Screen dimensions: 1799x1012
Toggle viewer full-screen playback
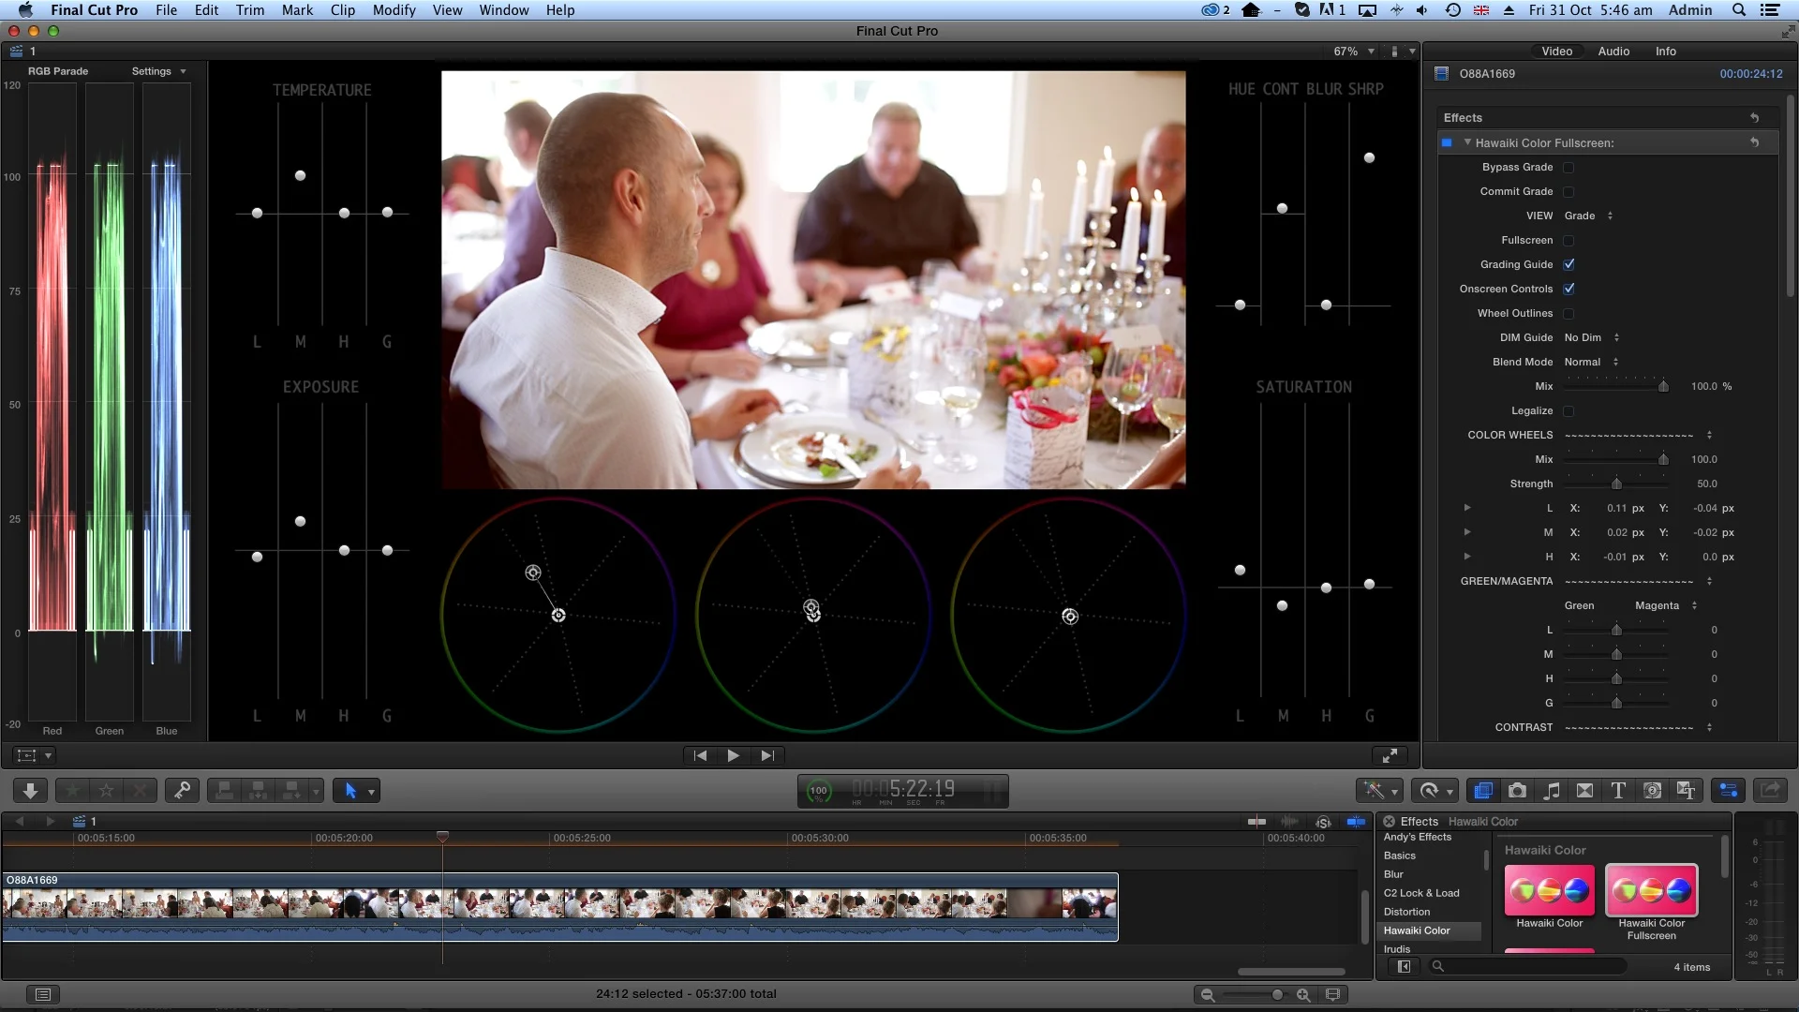click(1390, 755)
